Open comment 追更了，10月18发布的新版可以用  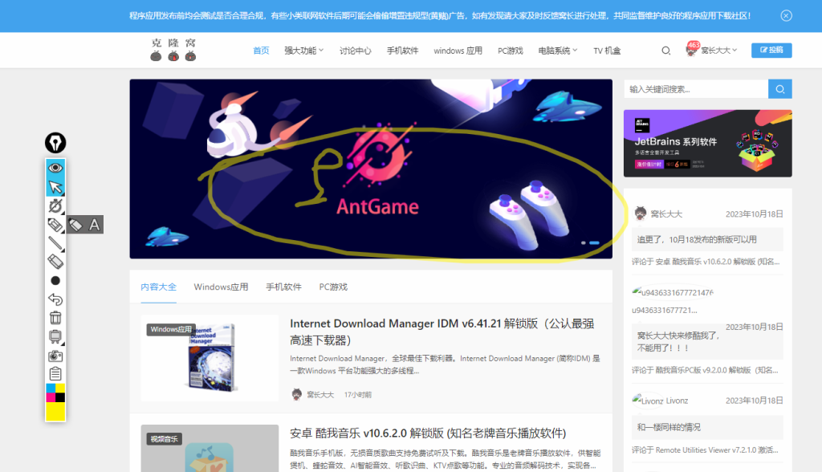coord(707,240)
